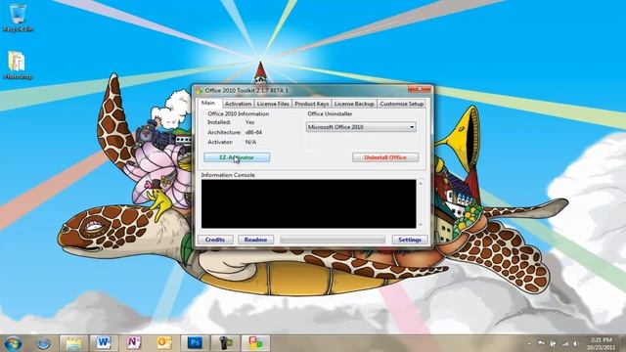
Task: Open the Photoshop folder on desktop
Action: 18,65
